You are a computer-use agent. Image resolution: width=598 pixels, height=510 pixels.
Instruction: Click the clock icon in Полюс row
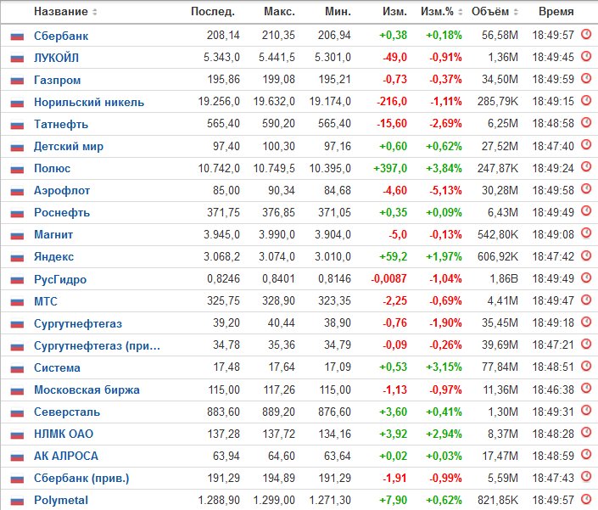(586, 167)
